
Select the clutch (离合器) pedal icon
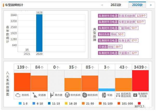[52, 94]
